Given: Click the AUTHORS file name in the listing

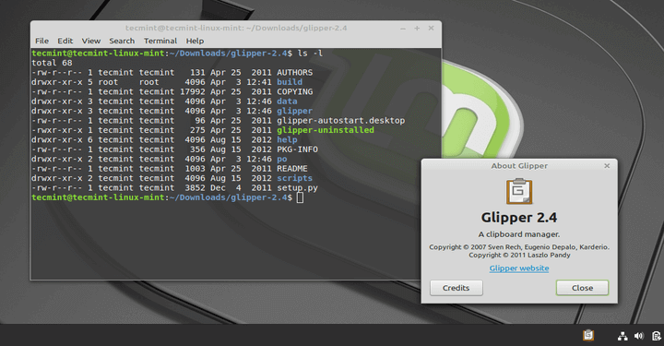Looking at the screenshot, I should (295, 72).
